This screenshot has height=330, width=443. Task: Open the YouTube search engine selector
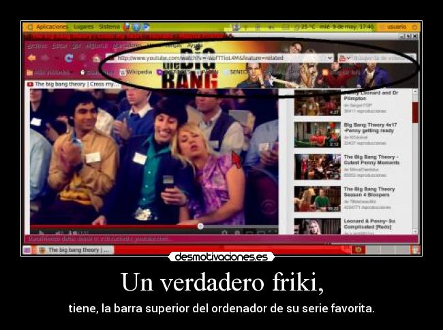345,58
